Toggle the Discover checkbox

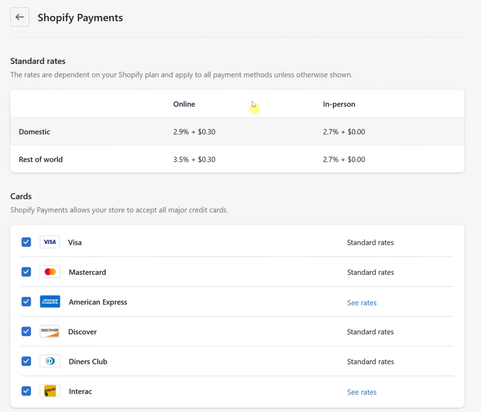pyautogui.click(x=26, y=331)
